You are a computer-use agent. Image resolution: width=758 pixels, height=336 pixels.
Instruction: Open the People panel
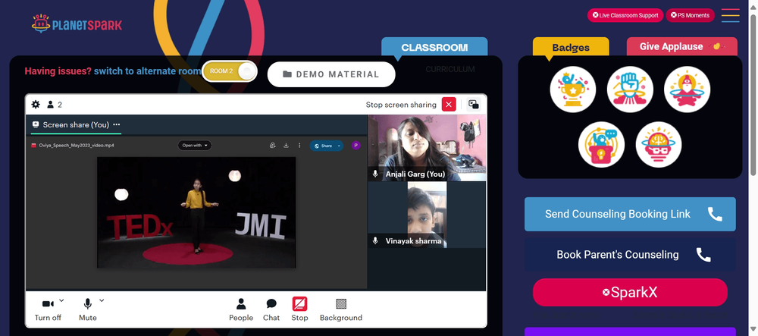pos(241,309)
